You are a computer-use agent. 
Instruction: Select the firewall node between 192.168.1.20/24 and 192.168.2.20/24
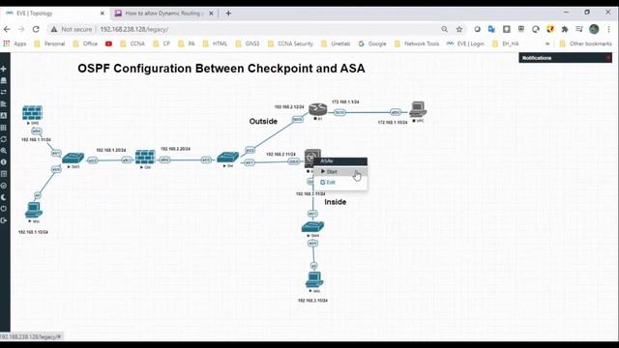[145, 157]
